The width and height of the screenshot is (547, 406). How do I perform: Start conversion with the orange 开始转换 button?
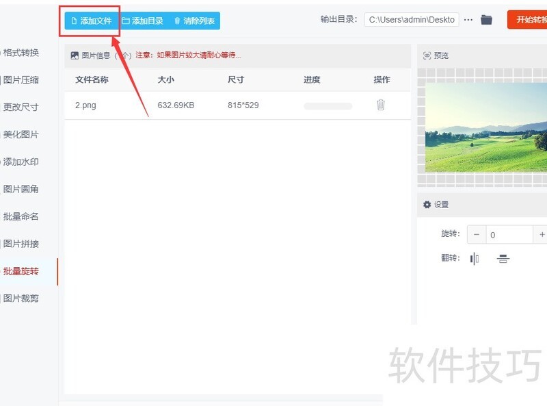[x=527, y=20]
